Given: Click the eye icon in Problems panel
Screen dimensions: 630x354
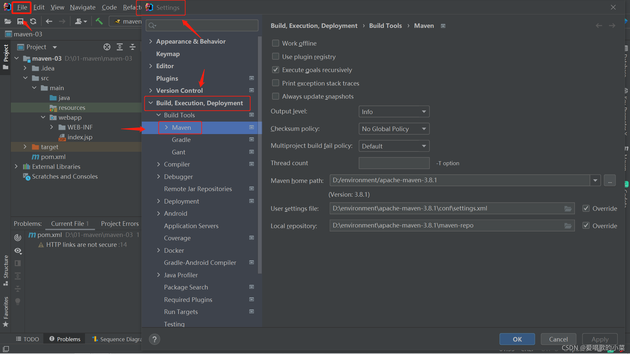Looking at the screenshot, I should tap(18, 251).
